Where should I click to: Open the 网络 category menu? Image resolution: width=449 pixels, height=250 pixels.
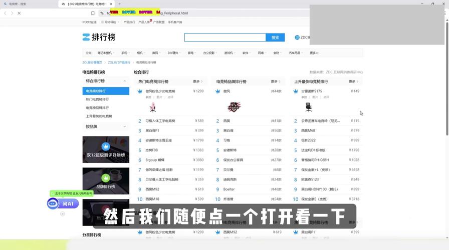coord(262,53)
